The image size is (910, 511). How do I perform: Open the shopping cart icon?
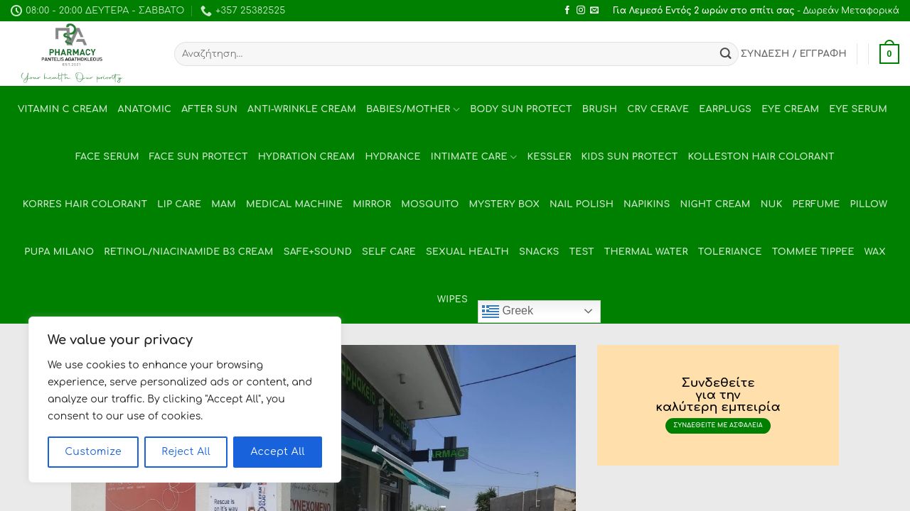(x=889, y=54)
